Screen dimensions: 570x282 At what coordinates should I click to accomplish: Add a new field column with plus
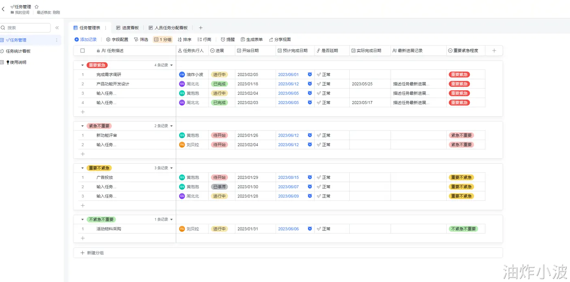coord(494,51)
